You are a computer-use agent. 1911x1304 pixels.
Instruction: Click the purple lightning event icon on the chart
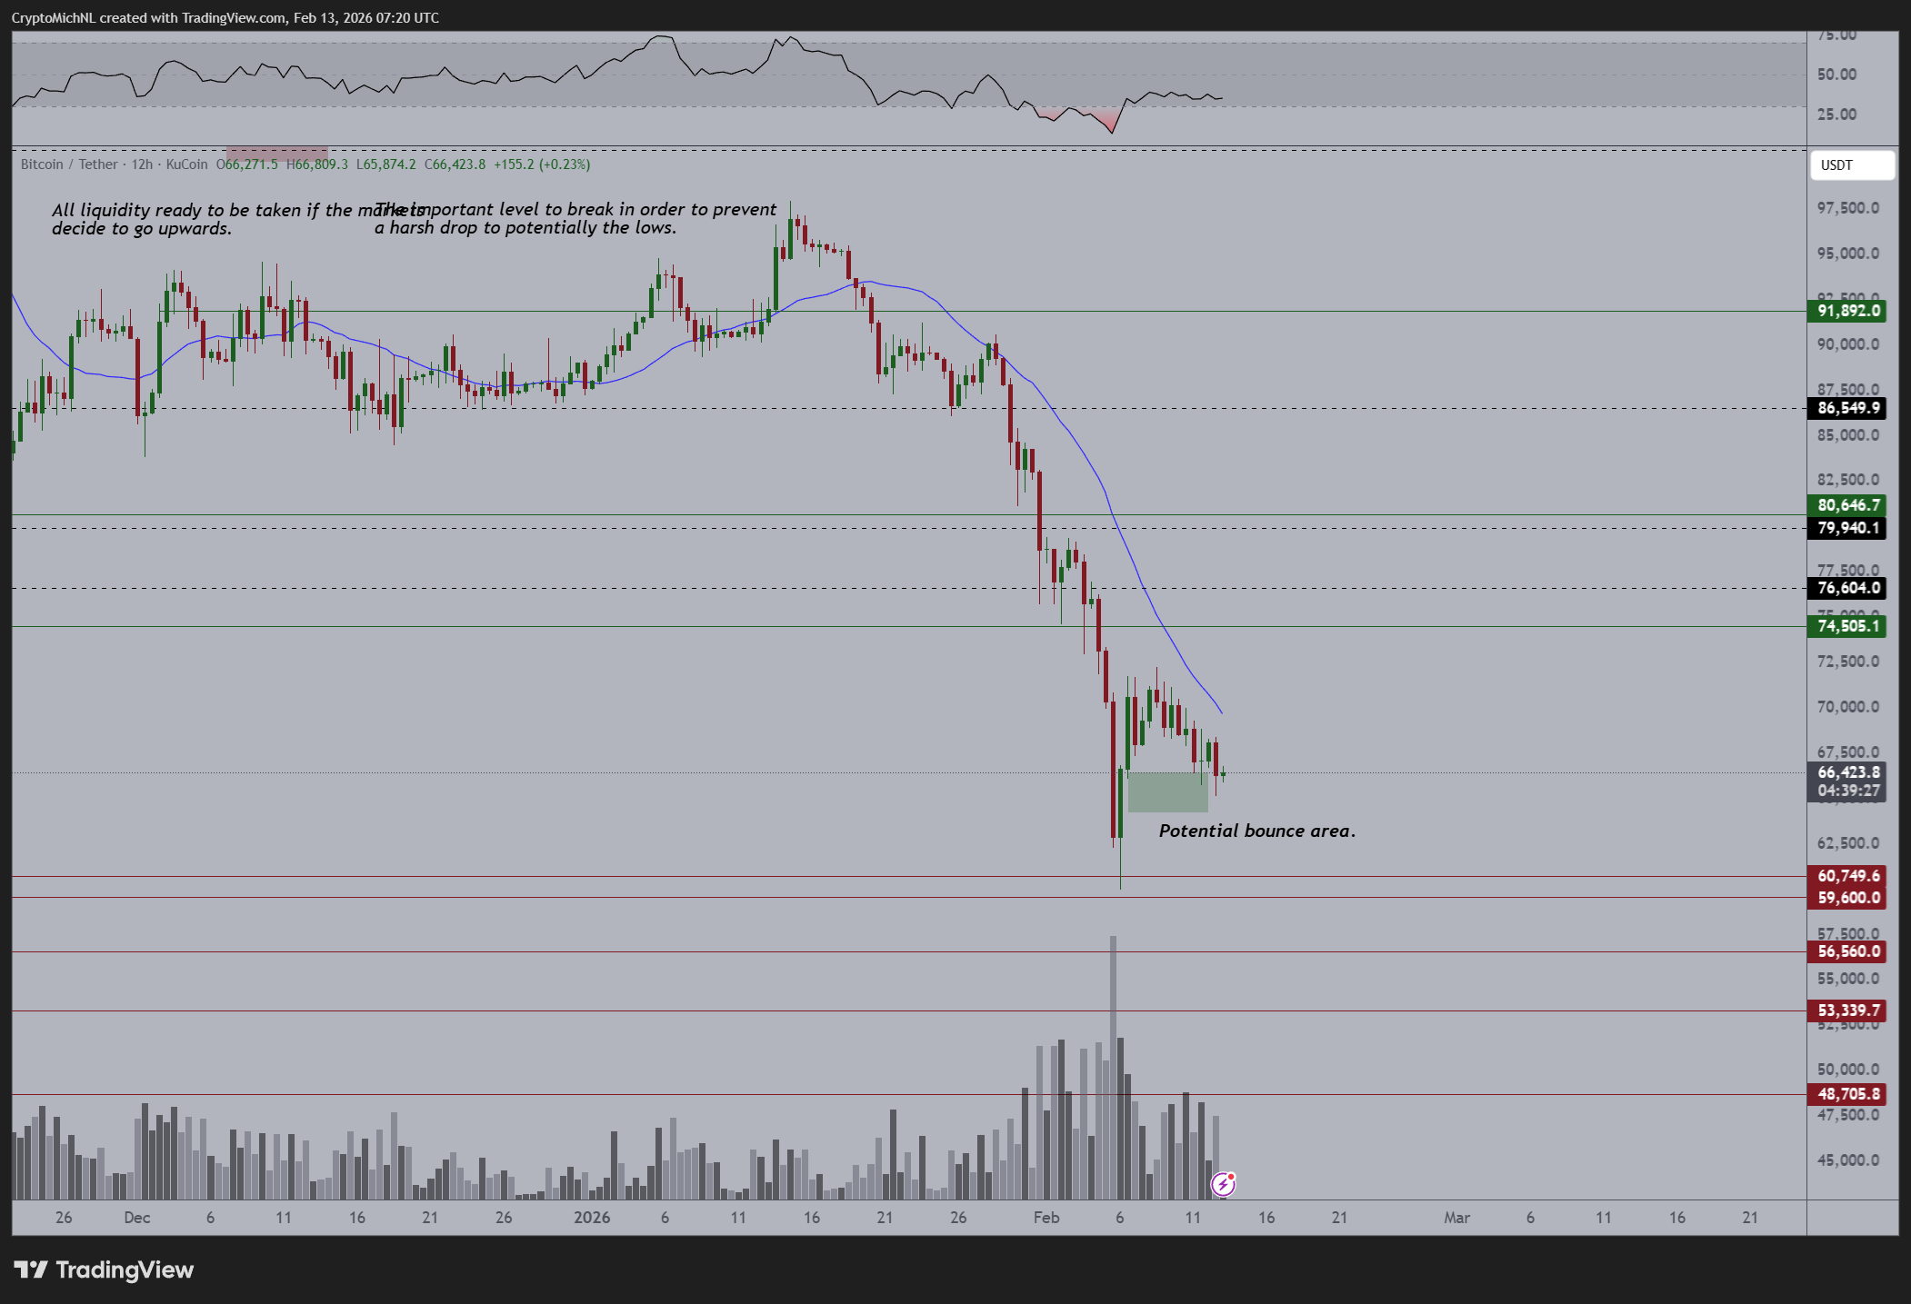coord(1224,1182)
